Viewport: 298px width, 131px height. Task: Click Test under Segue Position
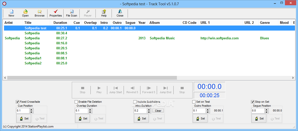[274, 118]
